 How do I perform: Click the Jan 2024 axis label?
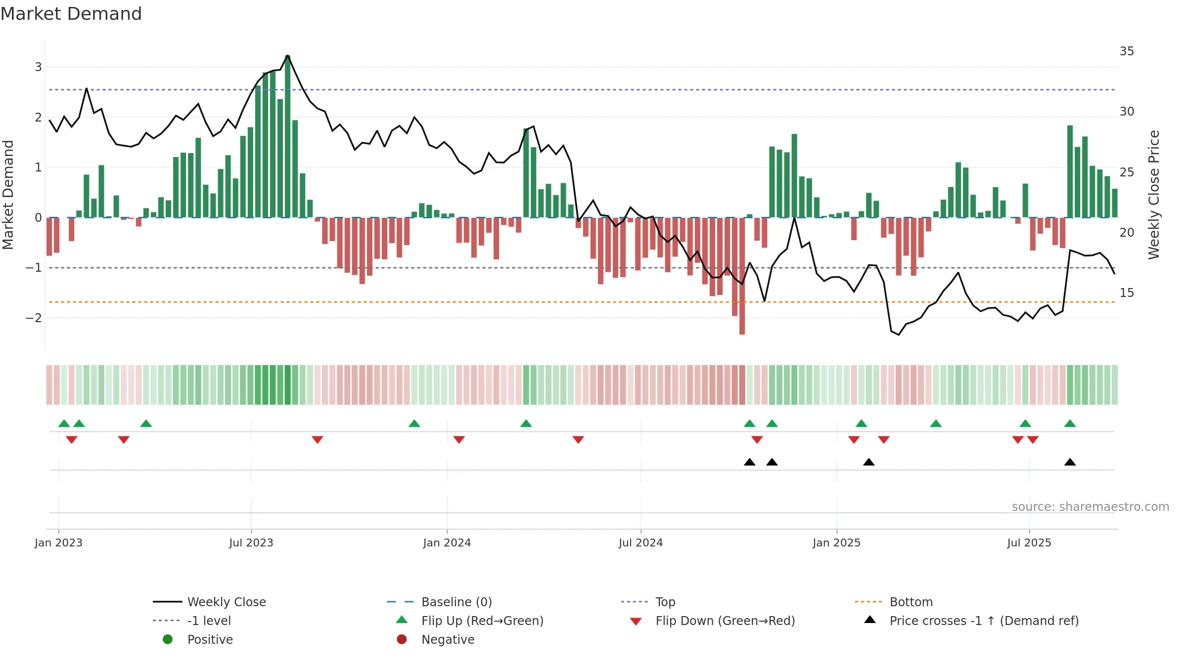coord(447,542)
